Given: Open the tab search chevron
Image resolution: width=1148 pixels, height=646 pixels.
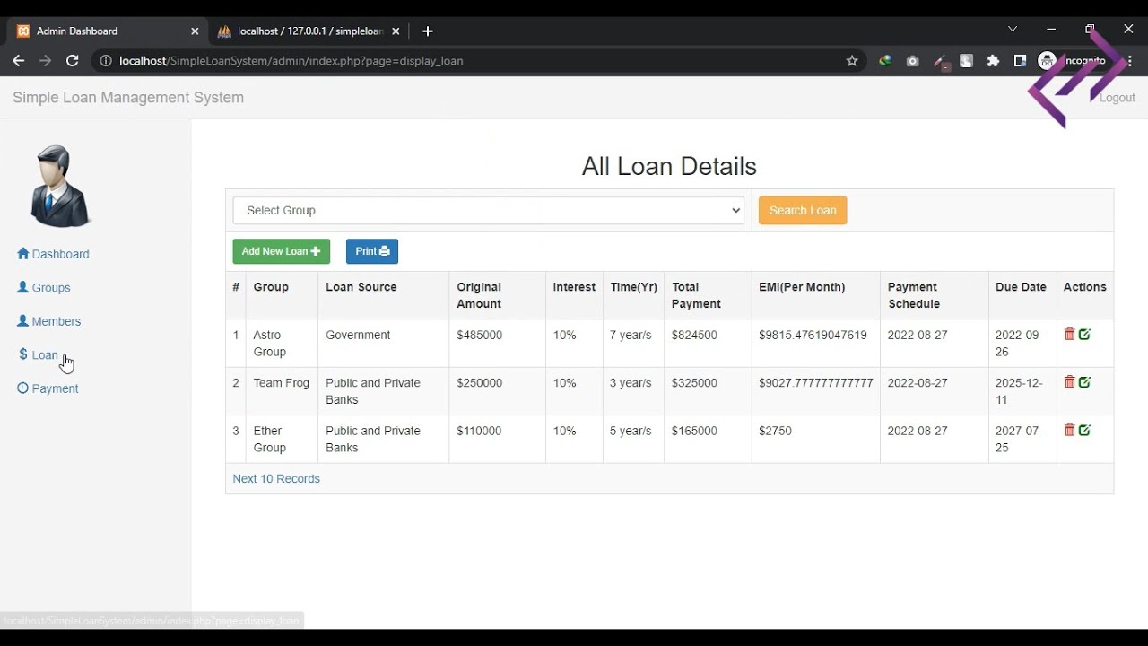Looking at the screenshot, I should click(x=1013, y=29).
